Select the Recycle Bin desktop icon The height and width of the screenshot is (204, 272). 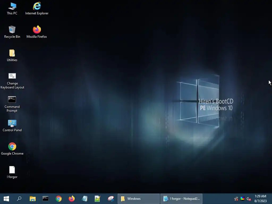(x=12, y=32)
